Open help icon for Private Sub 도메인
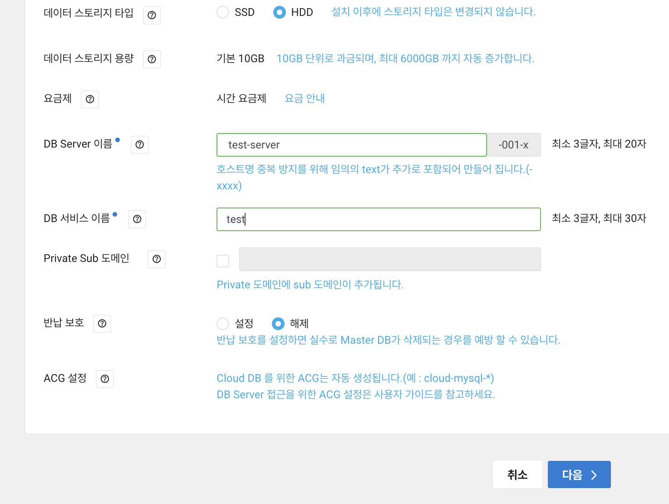Screen dimensions: 669x504 [157, 259]
